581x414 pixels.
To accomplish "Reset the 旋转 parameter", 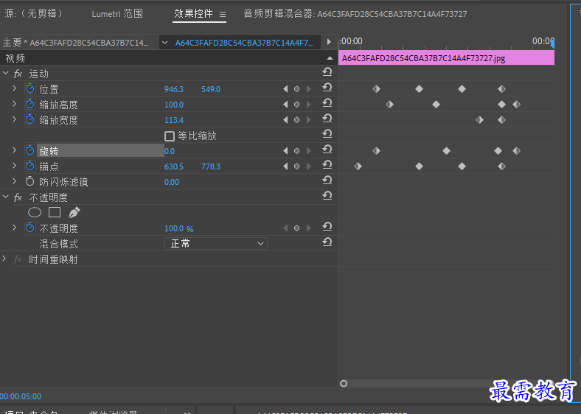I will coord(327,150).
